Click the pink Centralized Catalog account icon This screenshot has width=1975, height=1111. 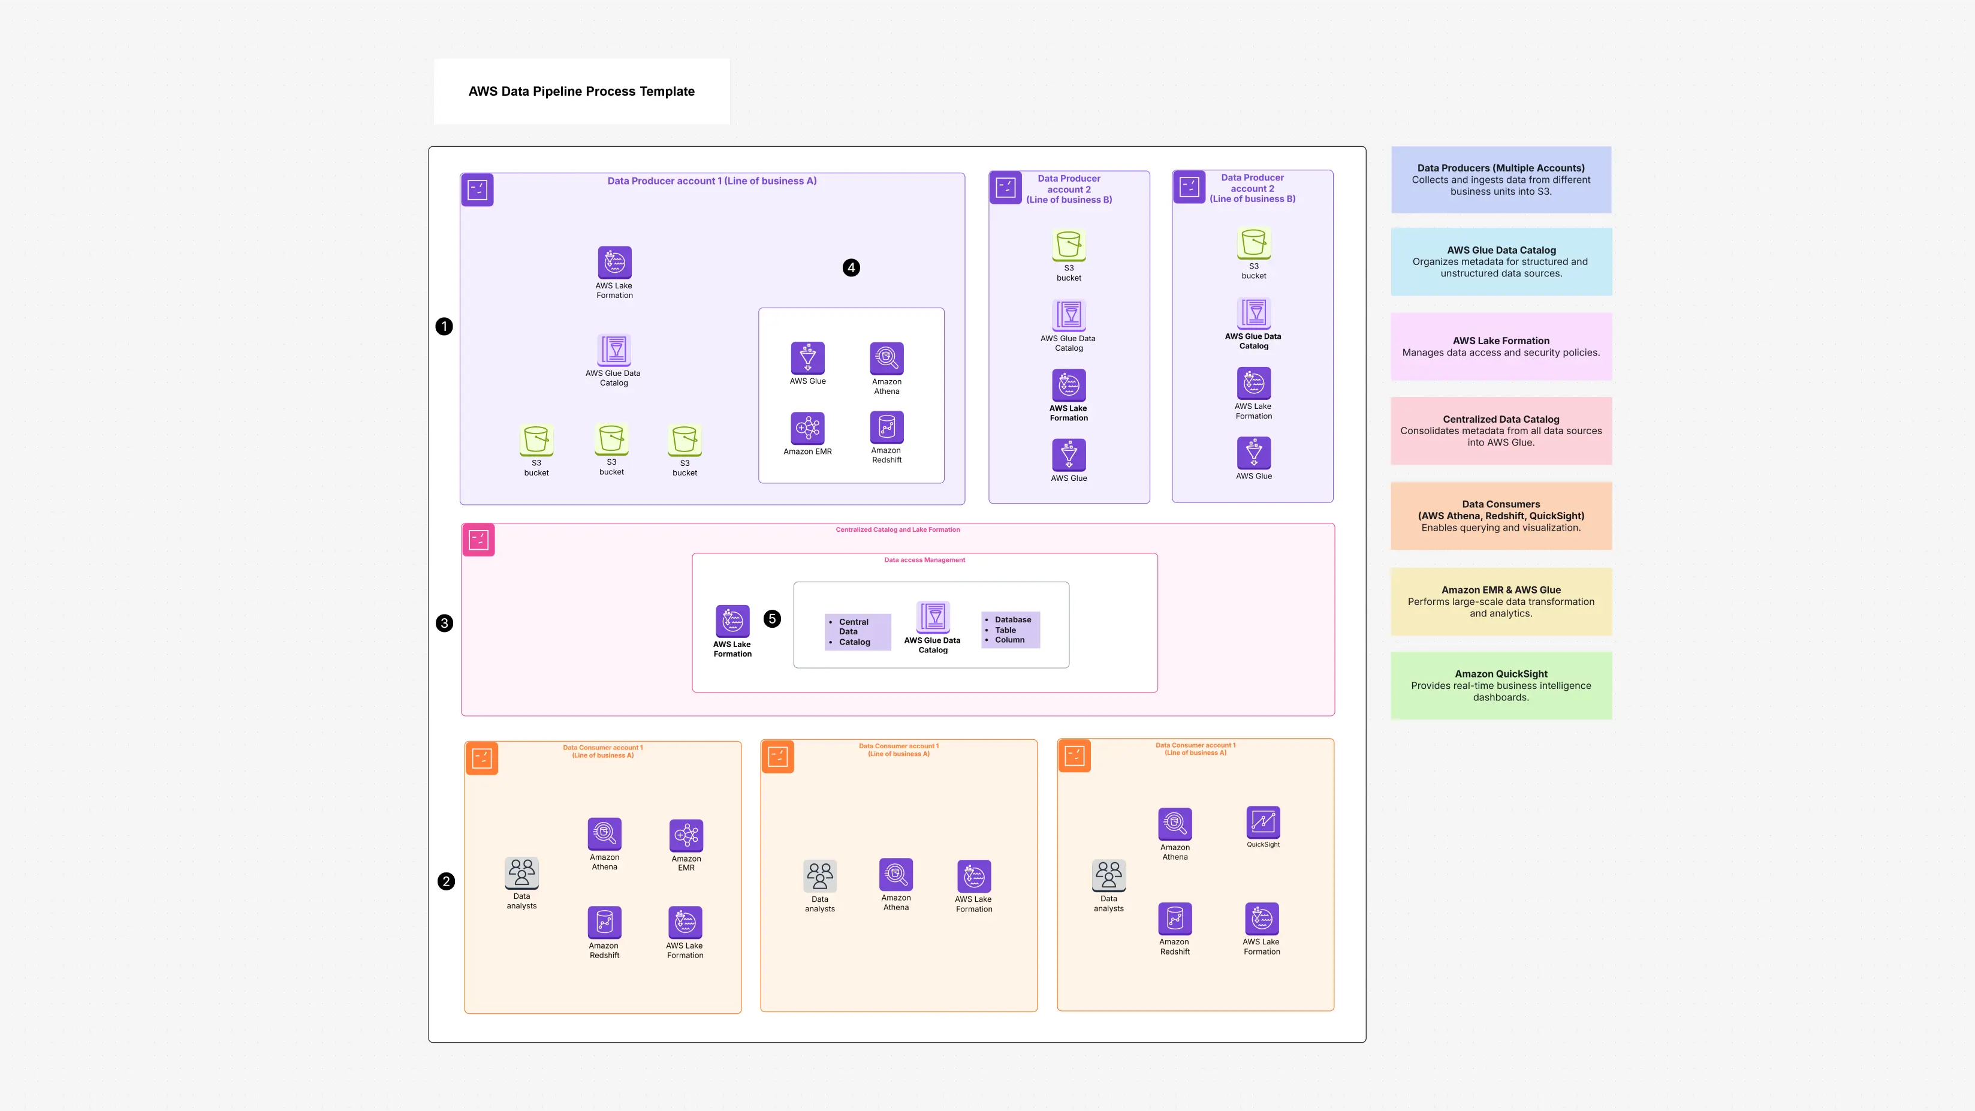(479, 540)
